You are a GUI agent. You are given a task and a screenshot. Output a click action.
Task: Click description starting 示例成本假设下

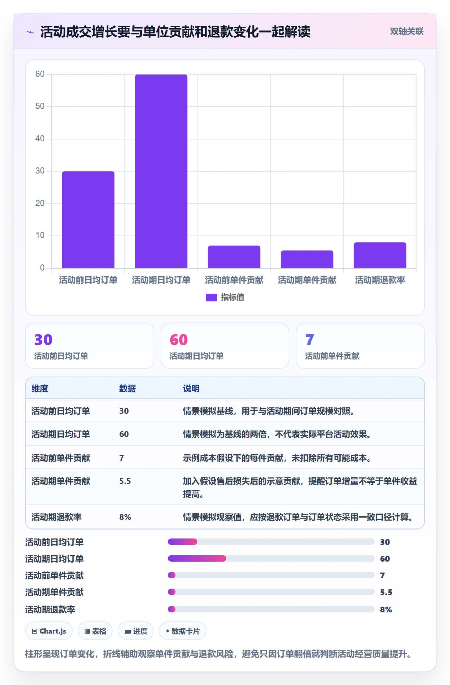point(277,458)
